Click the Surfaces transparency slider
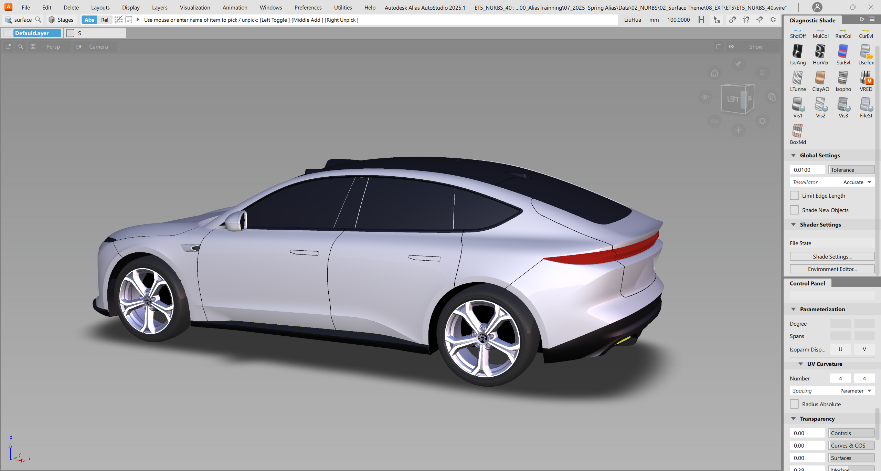This screenshot has width=881, height=471. pos(851,458)
